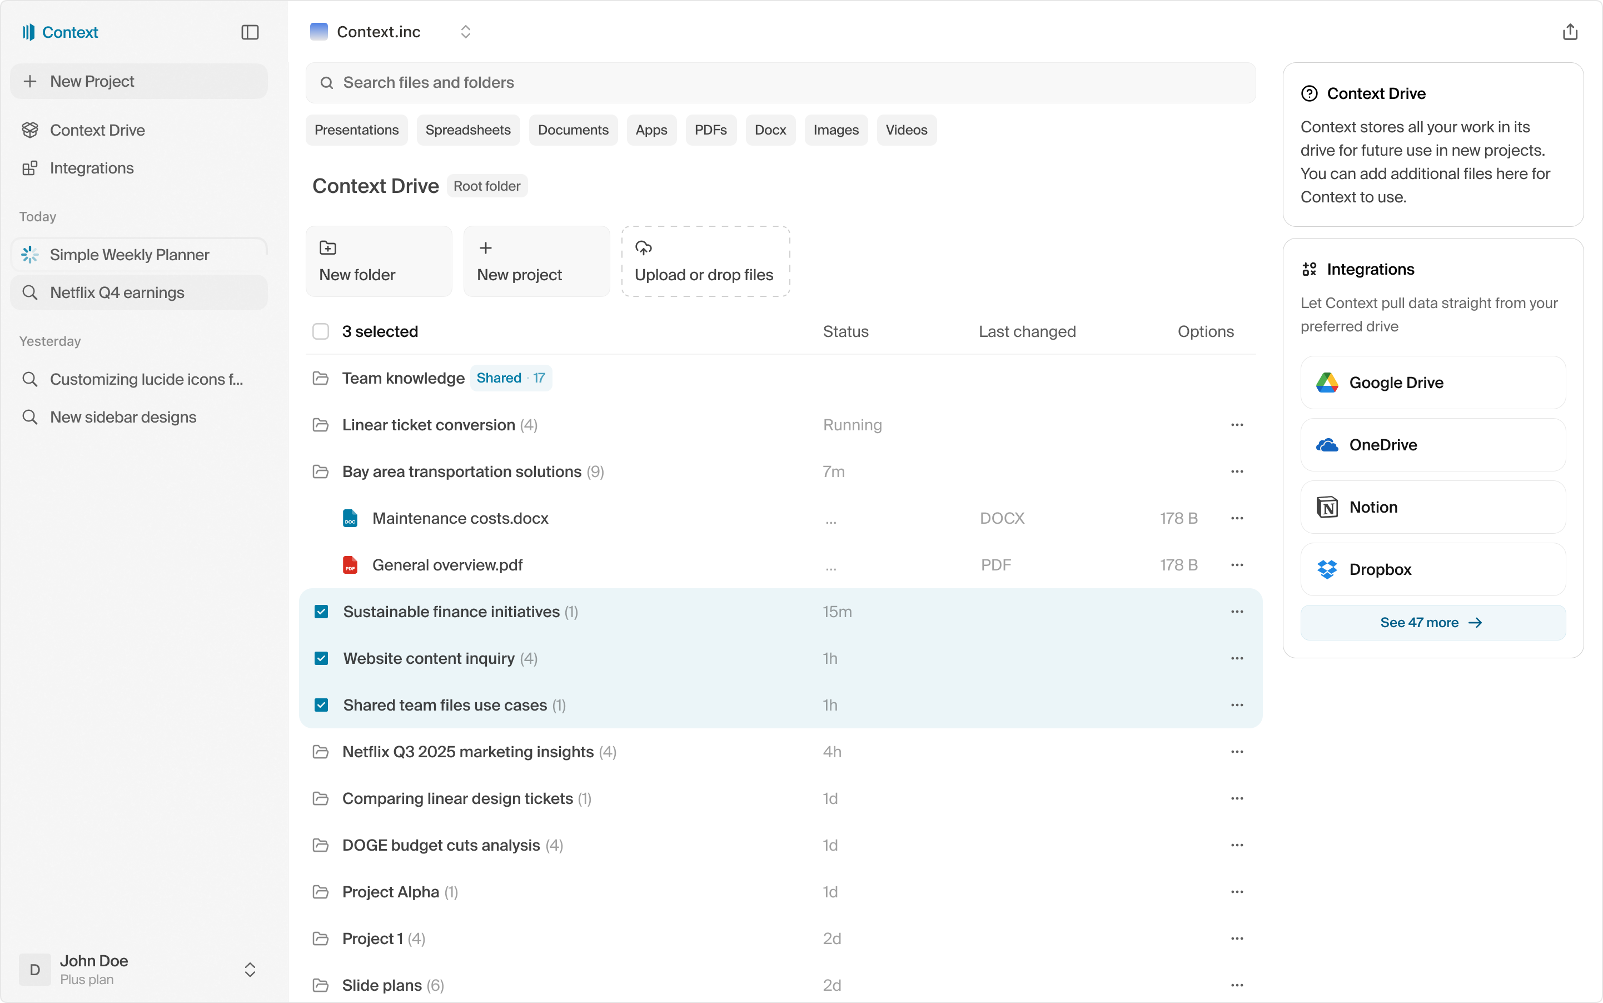Click the Upload or drop files area
Screen dimensions: 1603x1003
[705, 261]
